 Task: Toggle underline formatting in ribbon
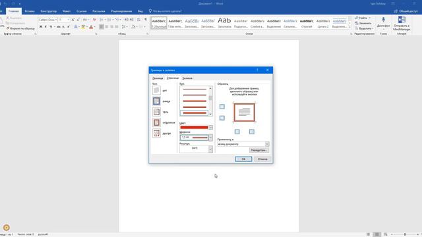51,27
